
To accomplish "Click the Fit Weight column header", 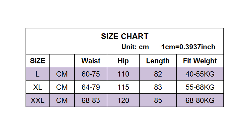I will click(200, 61).
